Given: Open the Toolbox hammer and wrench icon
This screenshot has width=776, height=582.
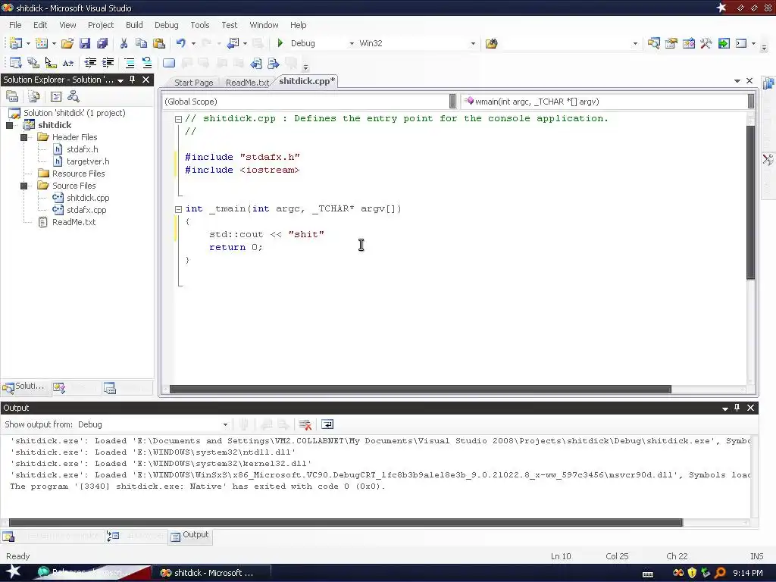Looking at the screenshot, I should pyautogui.click(x=706, y=43).
